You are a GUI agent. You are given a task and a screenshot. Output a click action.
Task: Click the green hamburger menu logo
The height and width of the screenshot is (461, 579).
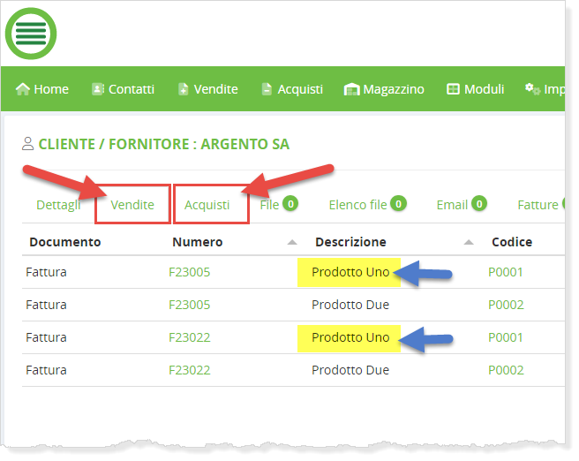(31, 34)
